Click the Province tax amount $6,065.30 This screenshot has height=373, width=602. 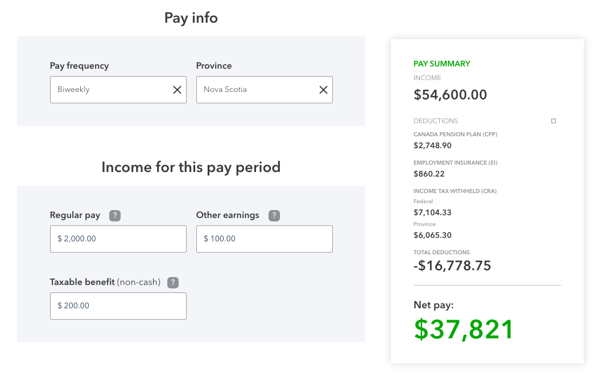(432, 235)
